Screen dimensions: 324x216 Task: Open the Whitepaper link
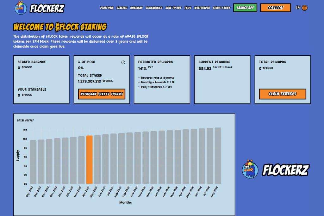[202, 8]
